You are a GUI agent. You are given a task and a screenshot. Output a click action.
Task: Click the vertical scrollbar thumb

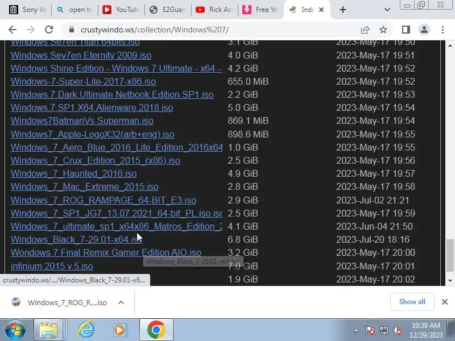point(450,255)
